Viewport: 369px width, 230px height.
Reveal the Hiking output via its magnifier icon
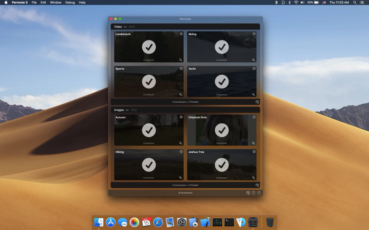click(181, 178)
